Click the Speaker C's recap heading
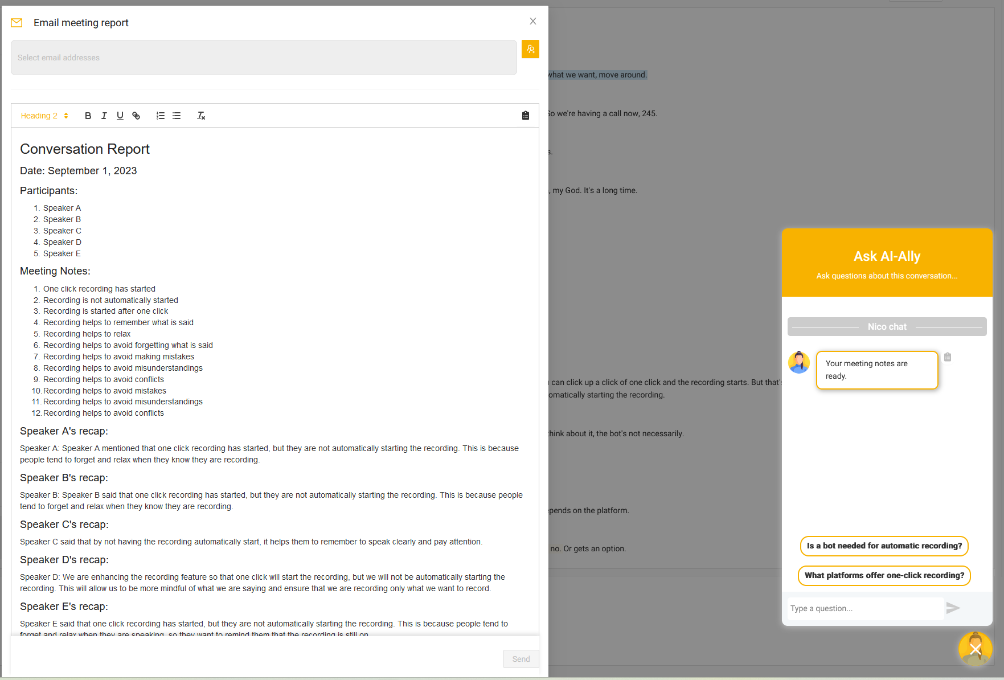This screenshot has width=1004, height=680. coord(64,525)
